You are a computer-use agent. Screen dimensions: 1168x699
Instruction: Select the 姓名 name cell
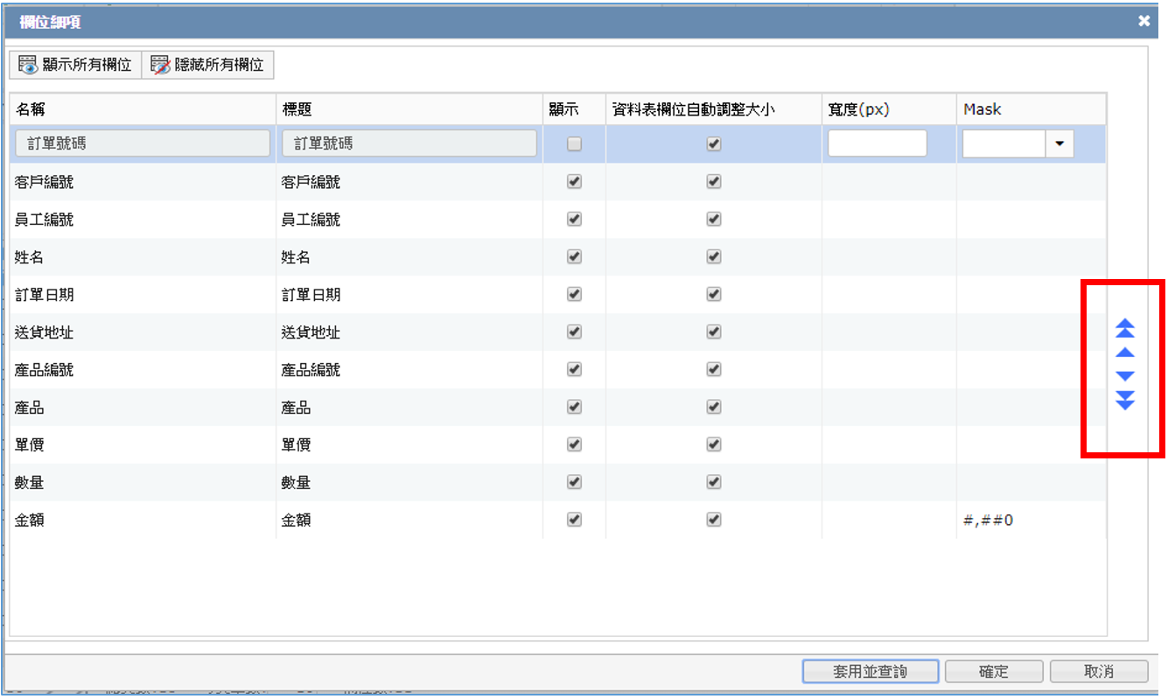tap(143, 257)
